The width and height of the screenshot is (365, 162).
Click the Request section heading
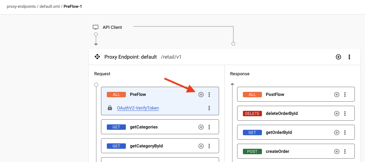pyautogui.click(x=102, y=74)
